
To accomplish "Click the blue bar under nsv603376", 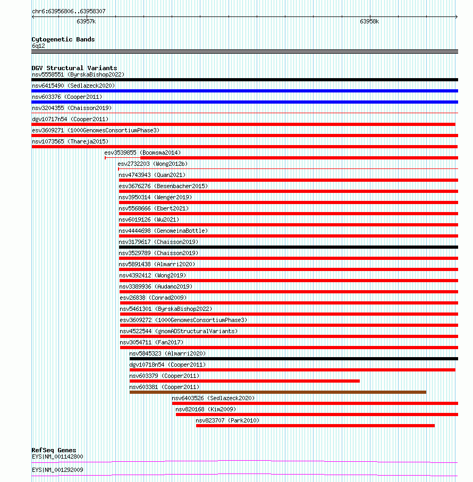I will click(x=244, y=102).
